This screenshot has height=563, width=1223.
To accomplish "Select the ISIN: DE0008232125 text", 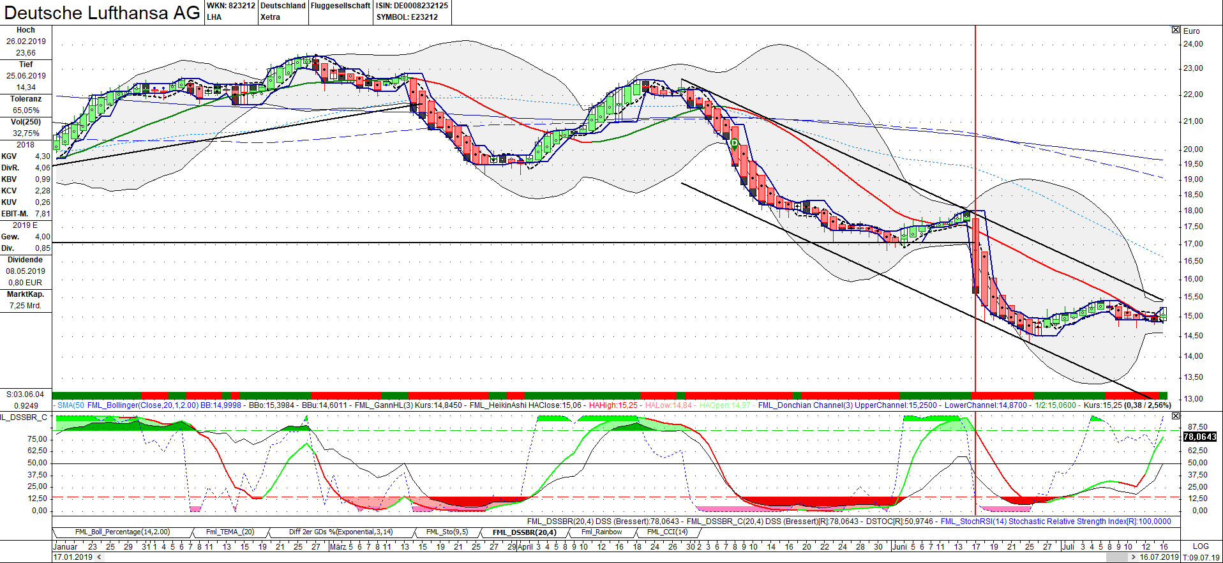I will pos(412,6).
